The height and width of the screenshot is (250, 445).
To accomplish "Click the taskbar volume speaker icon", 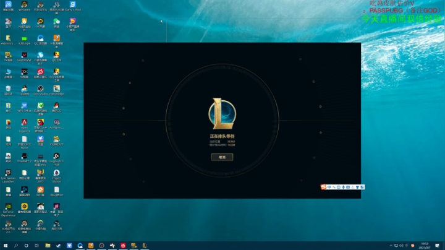I will click(x=401, y=246).
